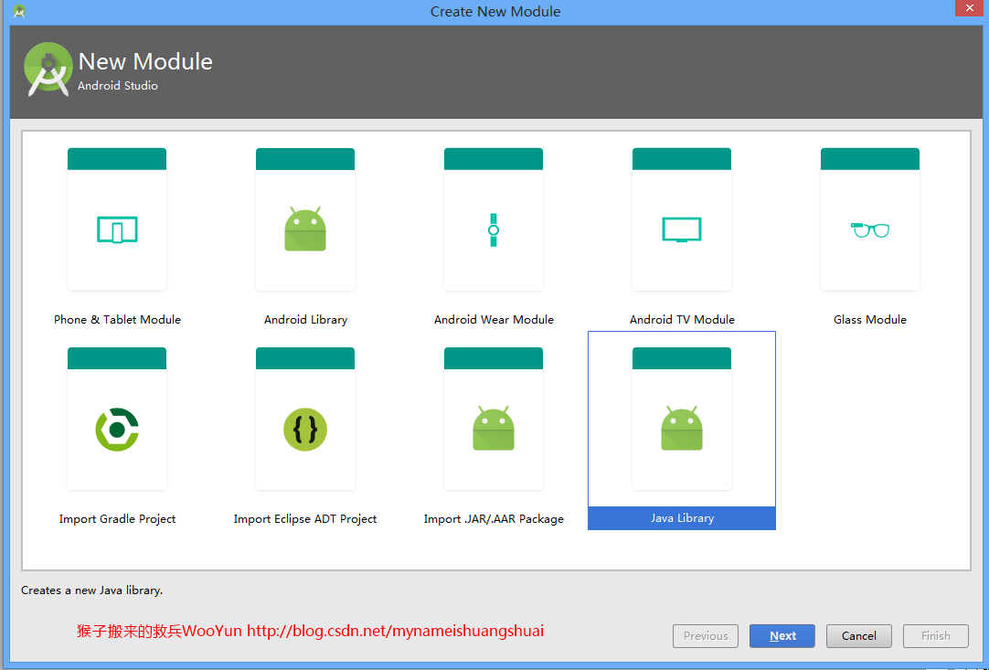Select the Import Gradle Project icon
Viewport: 989px width, 670px height.
point(117,430)
